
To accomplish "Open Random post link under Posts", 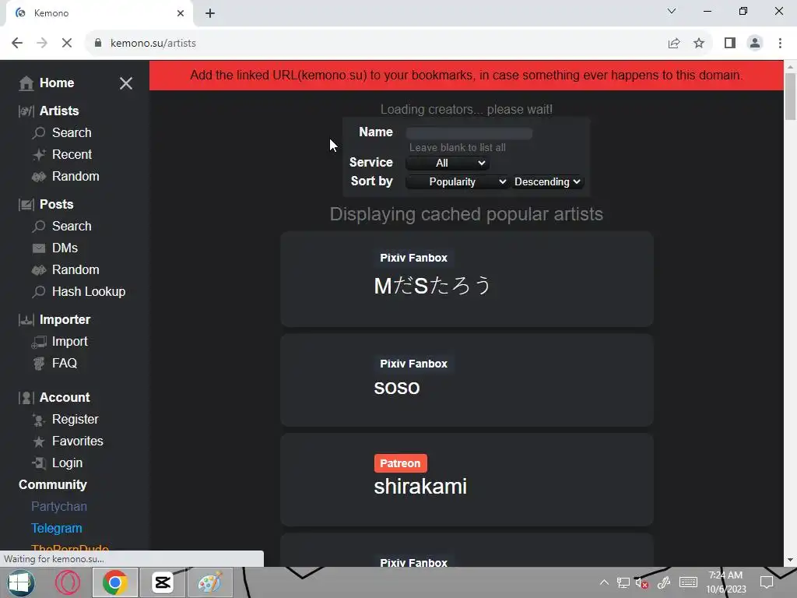I will pos(75,270).
